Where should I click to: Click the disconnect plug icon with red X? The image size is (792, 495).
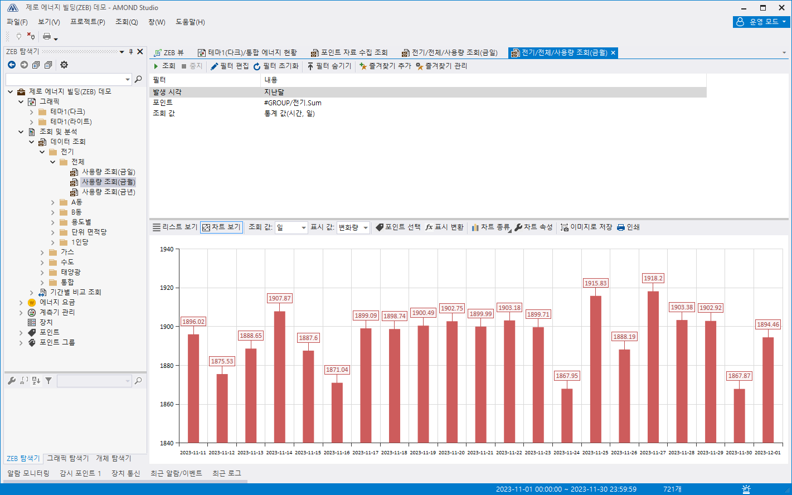(31, 36)
